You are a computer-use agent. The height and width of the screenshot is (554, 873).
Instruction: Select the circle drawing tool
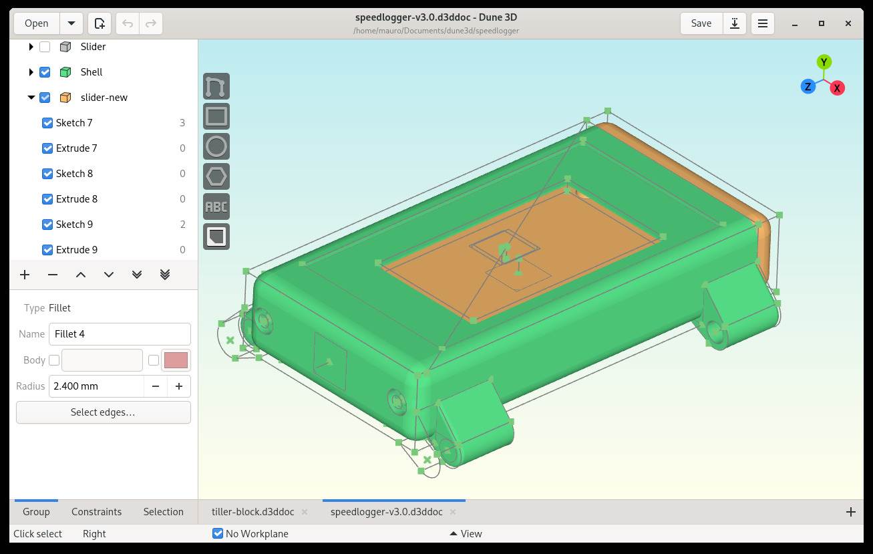pos(216,146)
